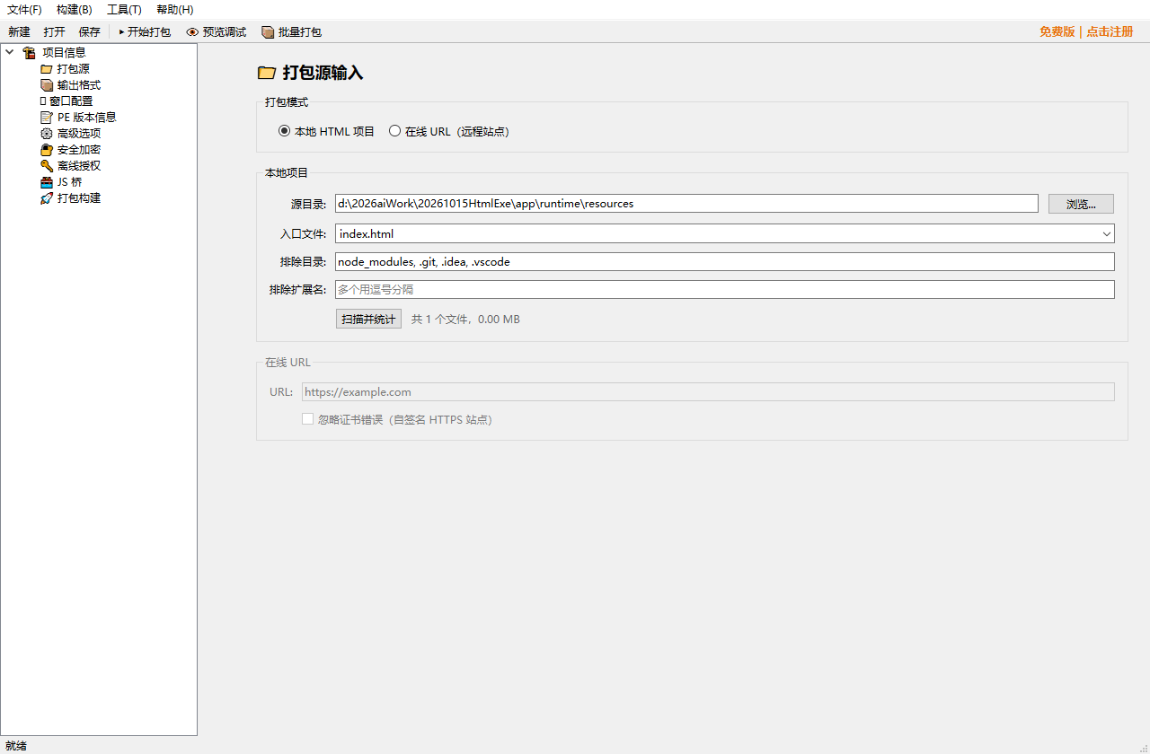Click the 开始打包 play arrow icon

[x=121, y=32]
